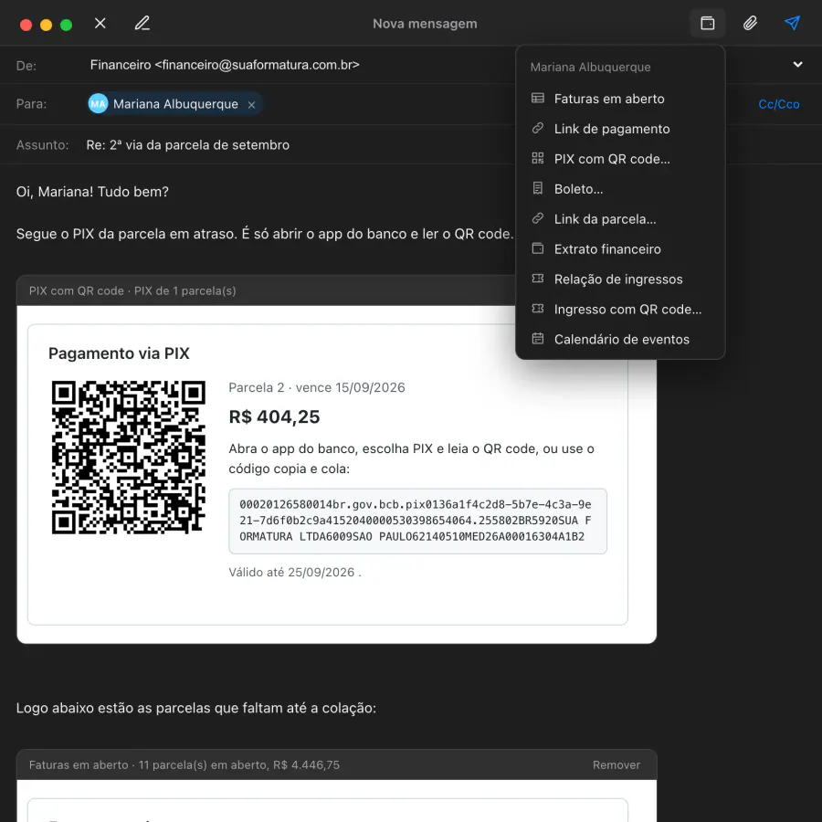
Task: Click the Nova mensagem window title
Action: click(425, 24)
